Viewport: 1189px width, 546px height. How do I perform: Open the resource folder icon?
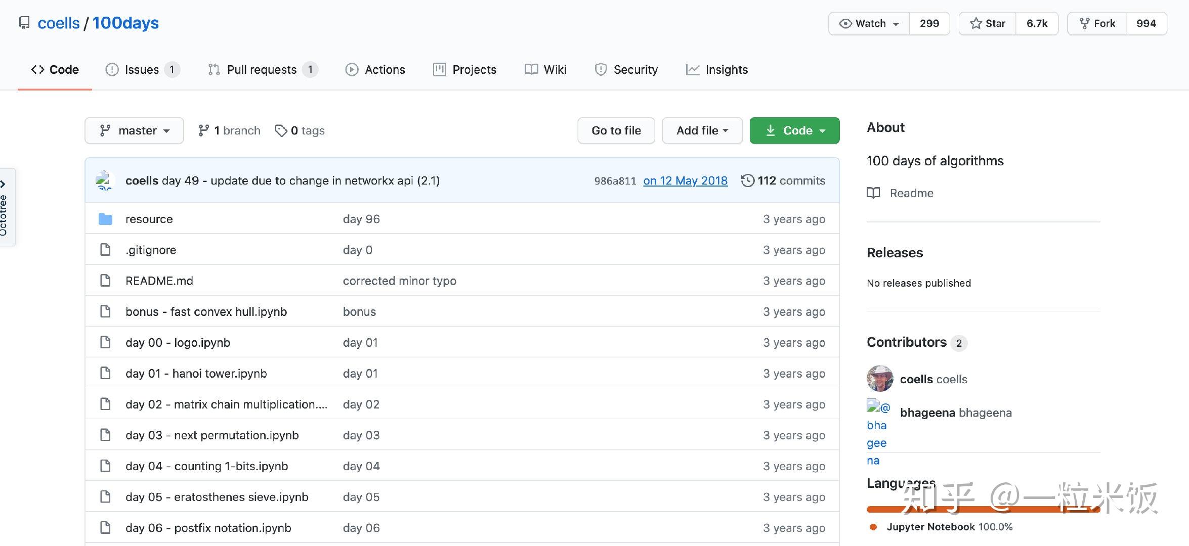pos(105,218)
